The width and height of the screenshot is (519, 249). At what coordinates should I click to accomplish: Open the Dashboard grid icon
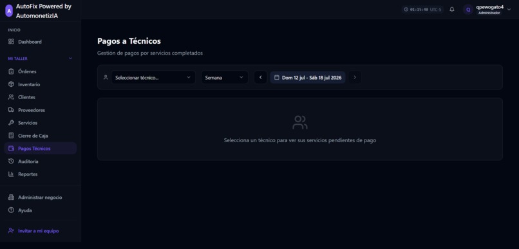pos(11,42)
